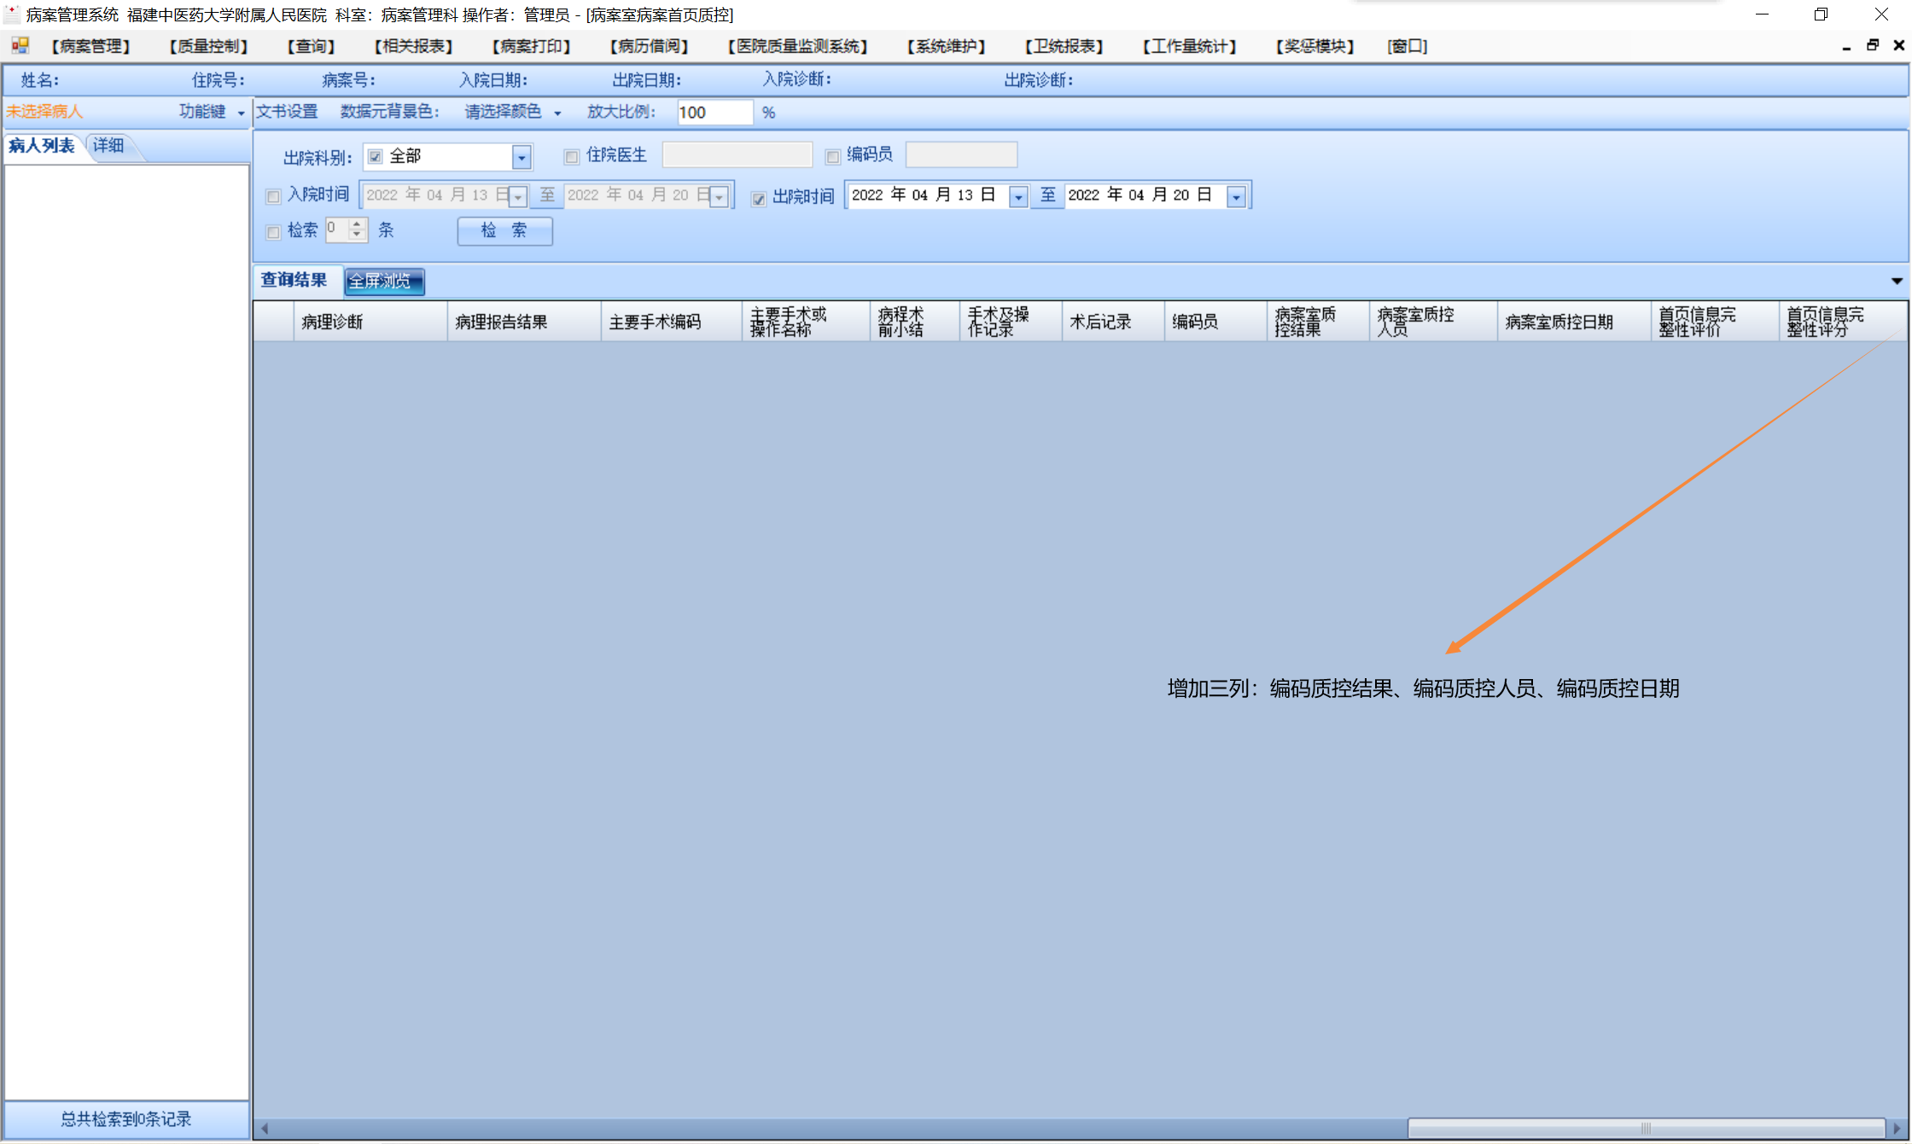
Task: Expand the 出院科别 dropdown list
Action: coord(522,157)
